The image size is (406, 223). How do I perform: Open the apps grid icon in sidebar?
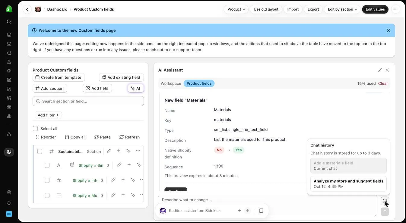pyautogui.click(x=9, y=152)
